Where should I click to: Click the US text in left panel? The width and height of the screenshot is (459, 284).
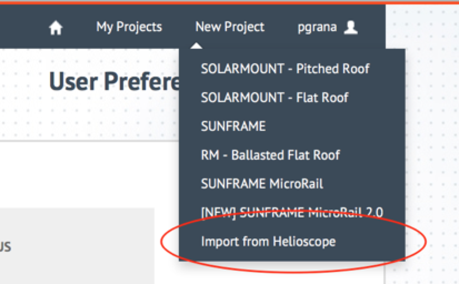pyautogui.click(x=6, y=247)
